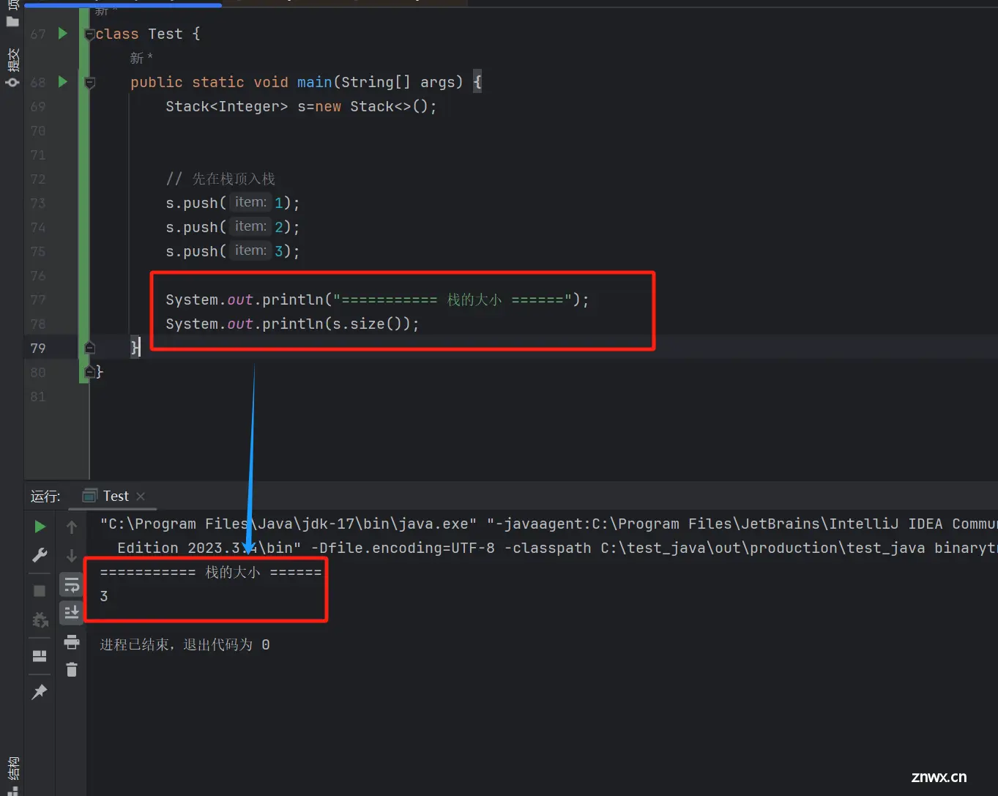Image resolution: width=998 pixels, height=796 pixels.
Task: Click the bug rerun icon below stop
Action: tap(40, 620)
